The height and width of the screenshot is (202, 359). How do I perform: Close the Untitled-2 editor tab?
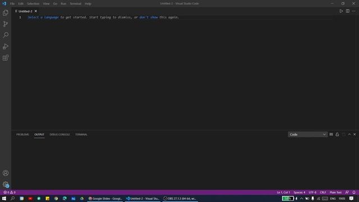coord(36,11)
